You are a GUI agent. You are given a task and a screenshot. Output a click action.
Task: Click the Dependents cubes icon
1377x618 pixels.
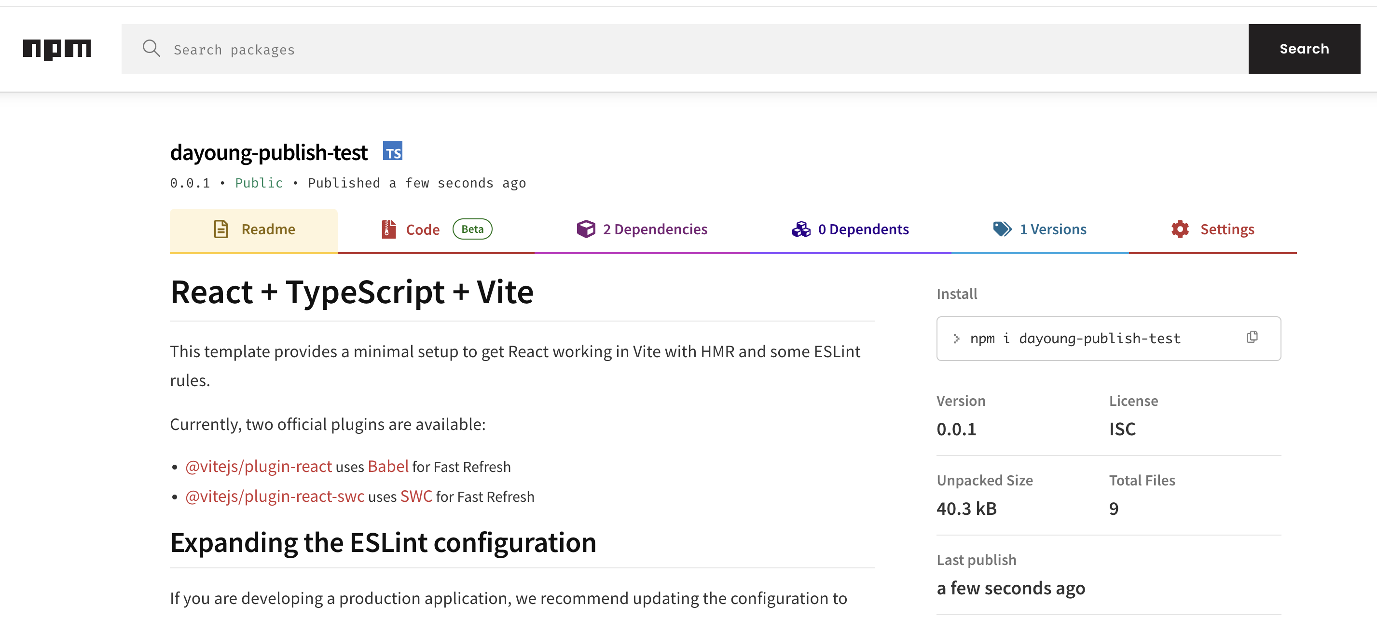coord(801,229)
